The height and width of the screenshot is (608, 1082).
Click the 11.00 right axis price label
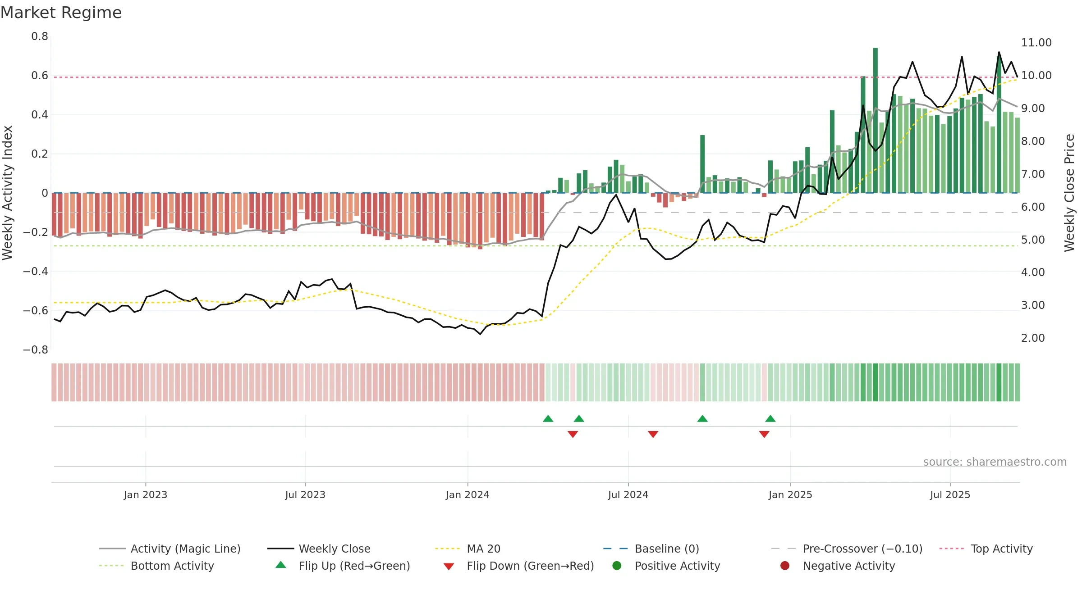(x=1036, y=43)
